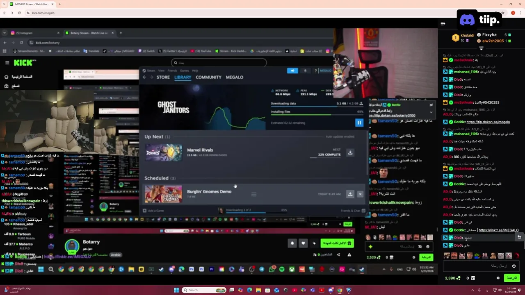Download Burglin' Gnomes Demo now
The height and width of the screenshot is (295, 525).
(350, 194)
